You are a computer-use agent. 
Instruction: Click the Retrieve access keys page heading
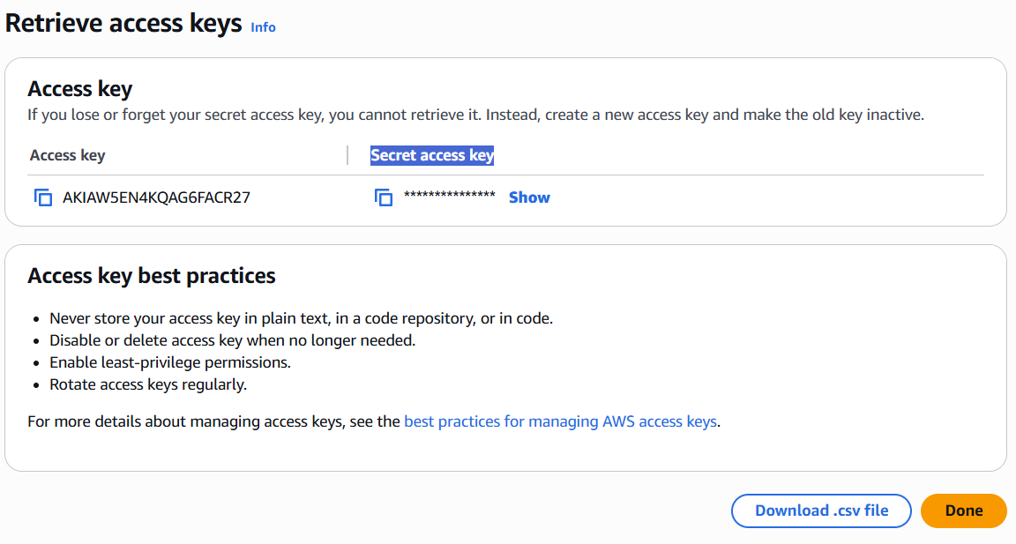123,24
